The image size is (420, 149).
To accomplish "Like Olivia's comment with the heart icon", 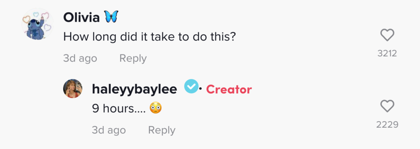I will [x=387, y=35].
